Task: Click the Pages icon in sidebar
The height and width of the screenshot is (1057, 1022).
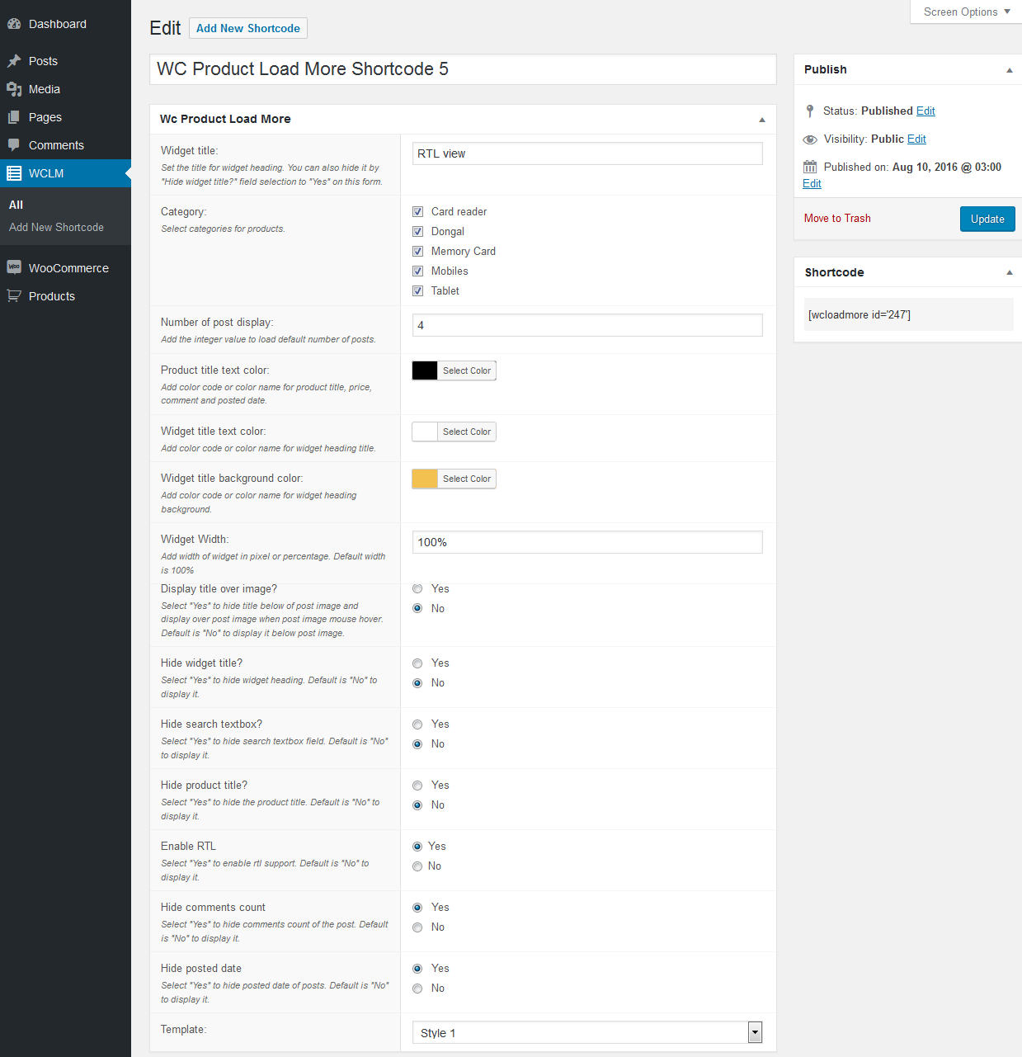Action: [14, 117]
